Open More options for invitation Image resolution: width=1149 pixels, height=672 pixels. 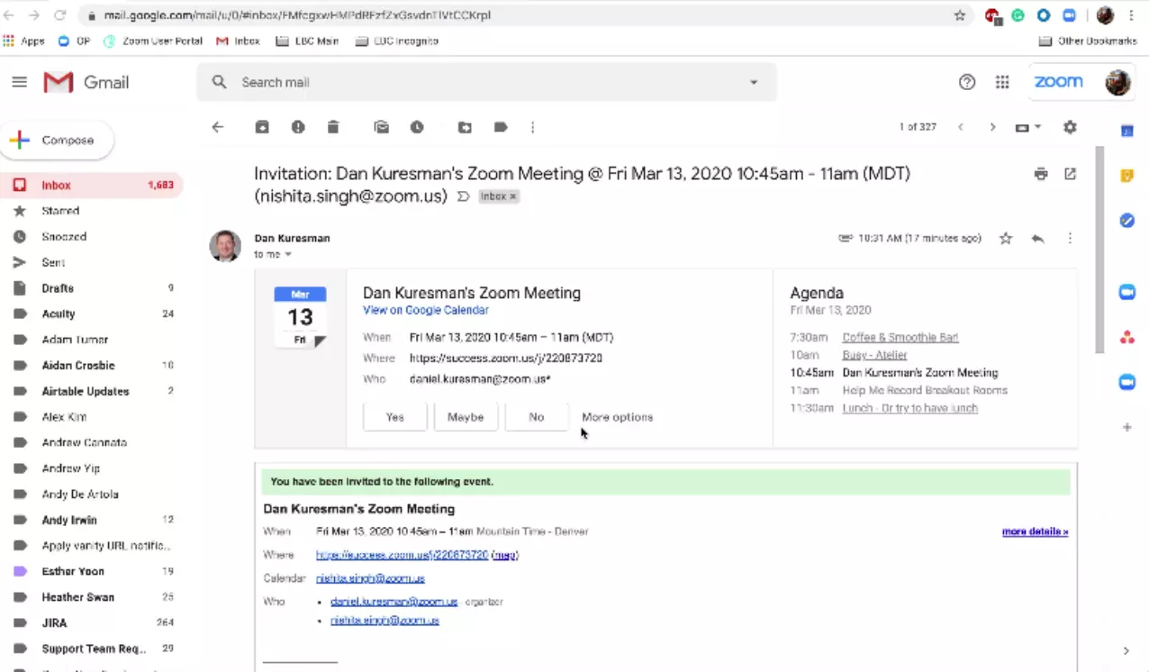tap(618, 417)
